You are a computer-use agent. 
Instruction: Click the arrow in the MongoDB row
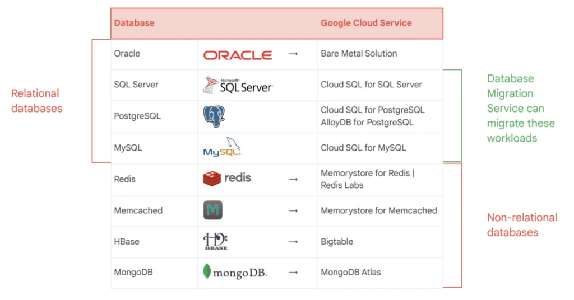pyautogui.click(x=293, y=272)
